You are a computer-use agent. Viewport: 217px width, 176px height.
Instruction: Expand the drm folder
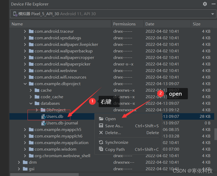[19, 162]
